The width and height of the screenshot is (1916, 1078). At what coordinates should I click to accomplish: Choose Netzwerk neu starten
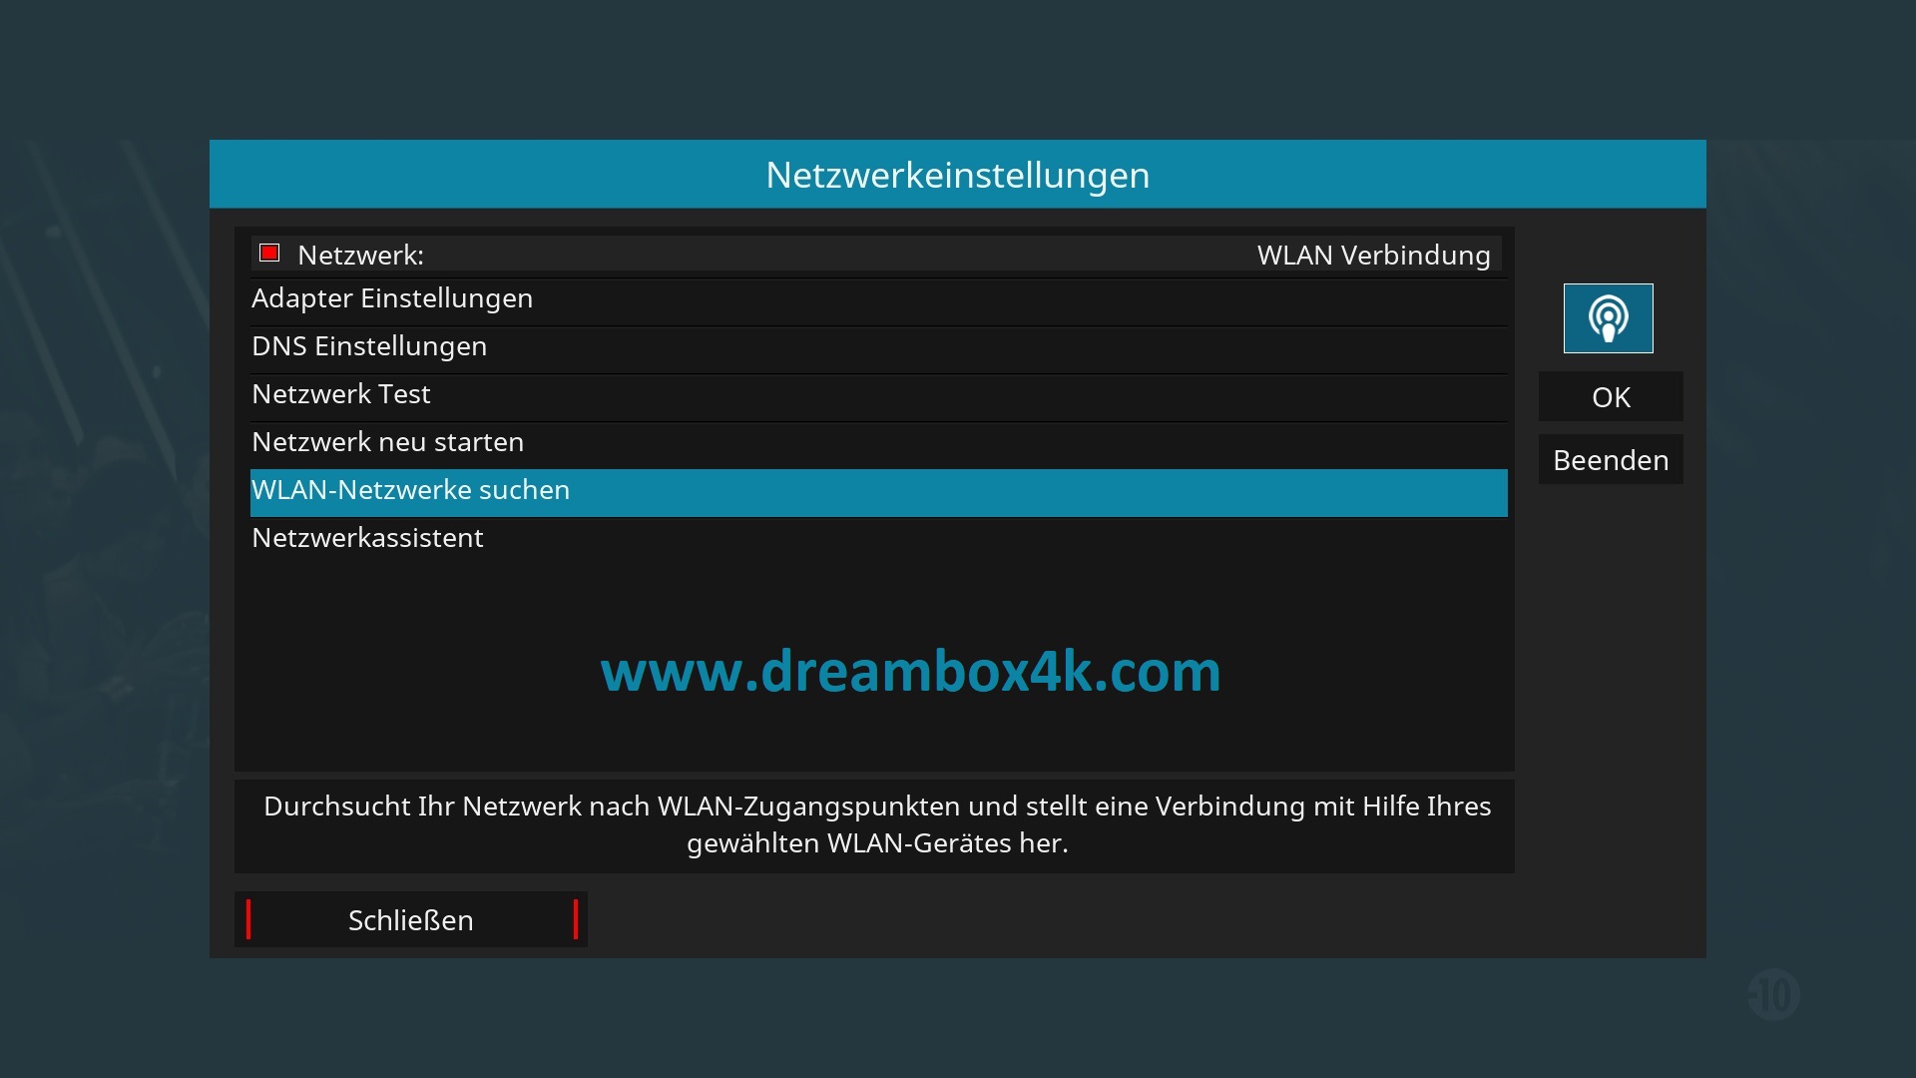click(878, 443)
